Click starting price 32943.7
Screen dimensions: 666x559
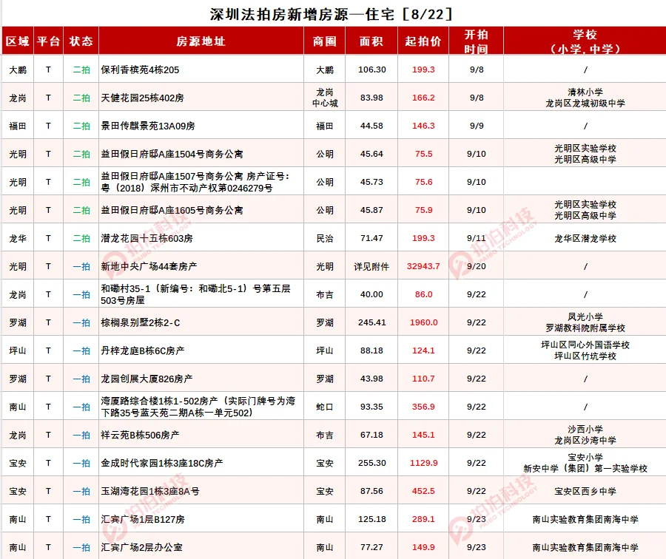tap(423, 266)
